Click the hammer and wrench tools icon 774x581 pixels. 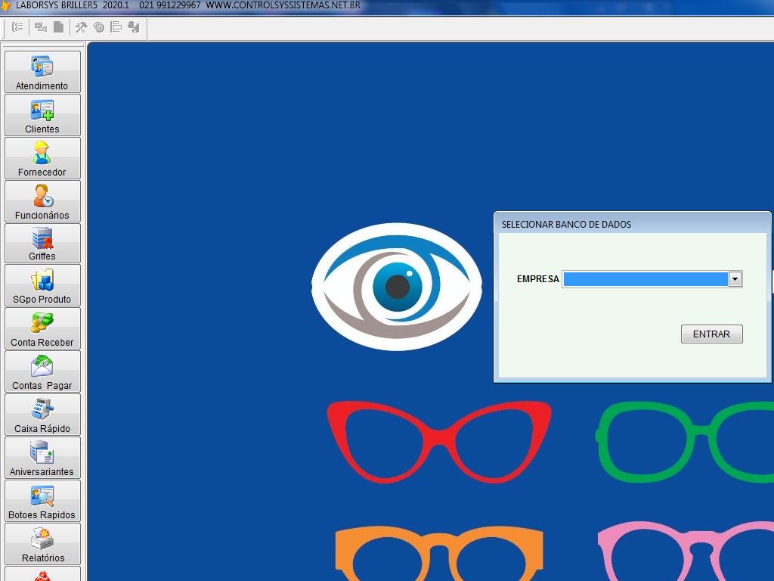(x=81, y=27)
